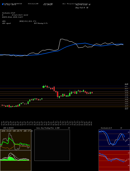Click the 19.79 price axis label
The width and height of the screenshot is (130, 171).
click(x=127, y=93)
